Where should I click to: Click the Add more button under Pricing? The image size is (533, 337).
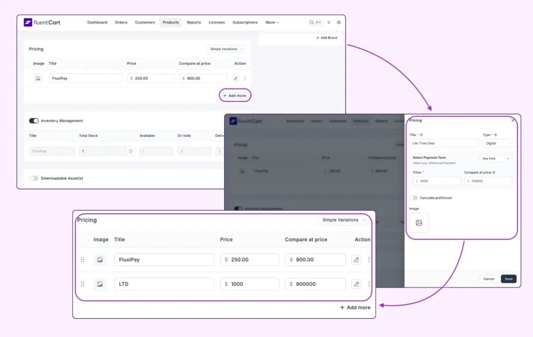(x=235, y=95)
